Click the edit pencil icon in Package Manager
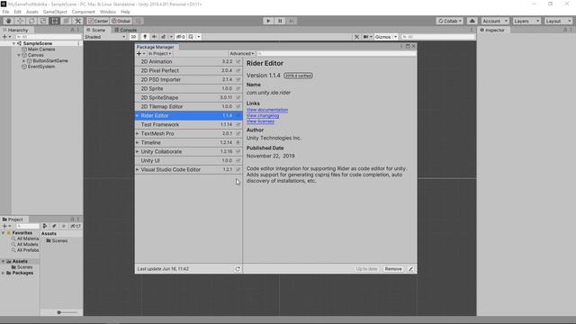 click(x=410, y=269)
